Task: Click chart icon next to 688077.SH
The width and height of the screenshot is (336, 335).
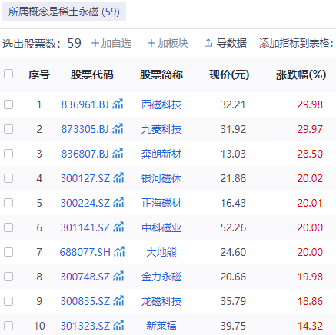Action: coord(119,252)
